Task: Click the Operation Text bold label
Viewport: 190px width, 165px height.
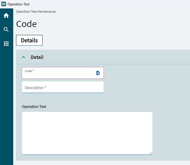Action: click(34, 106)
